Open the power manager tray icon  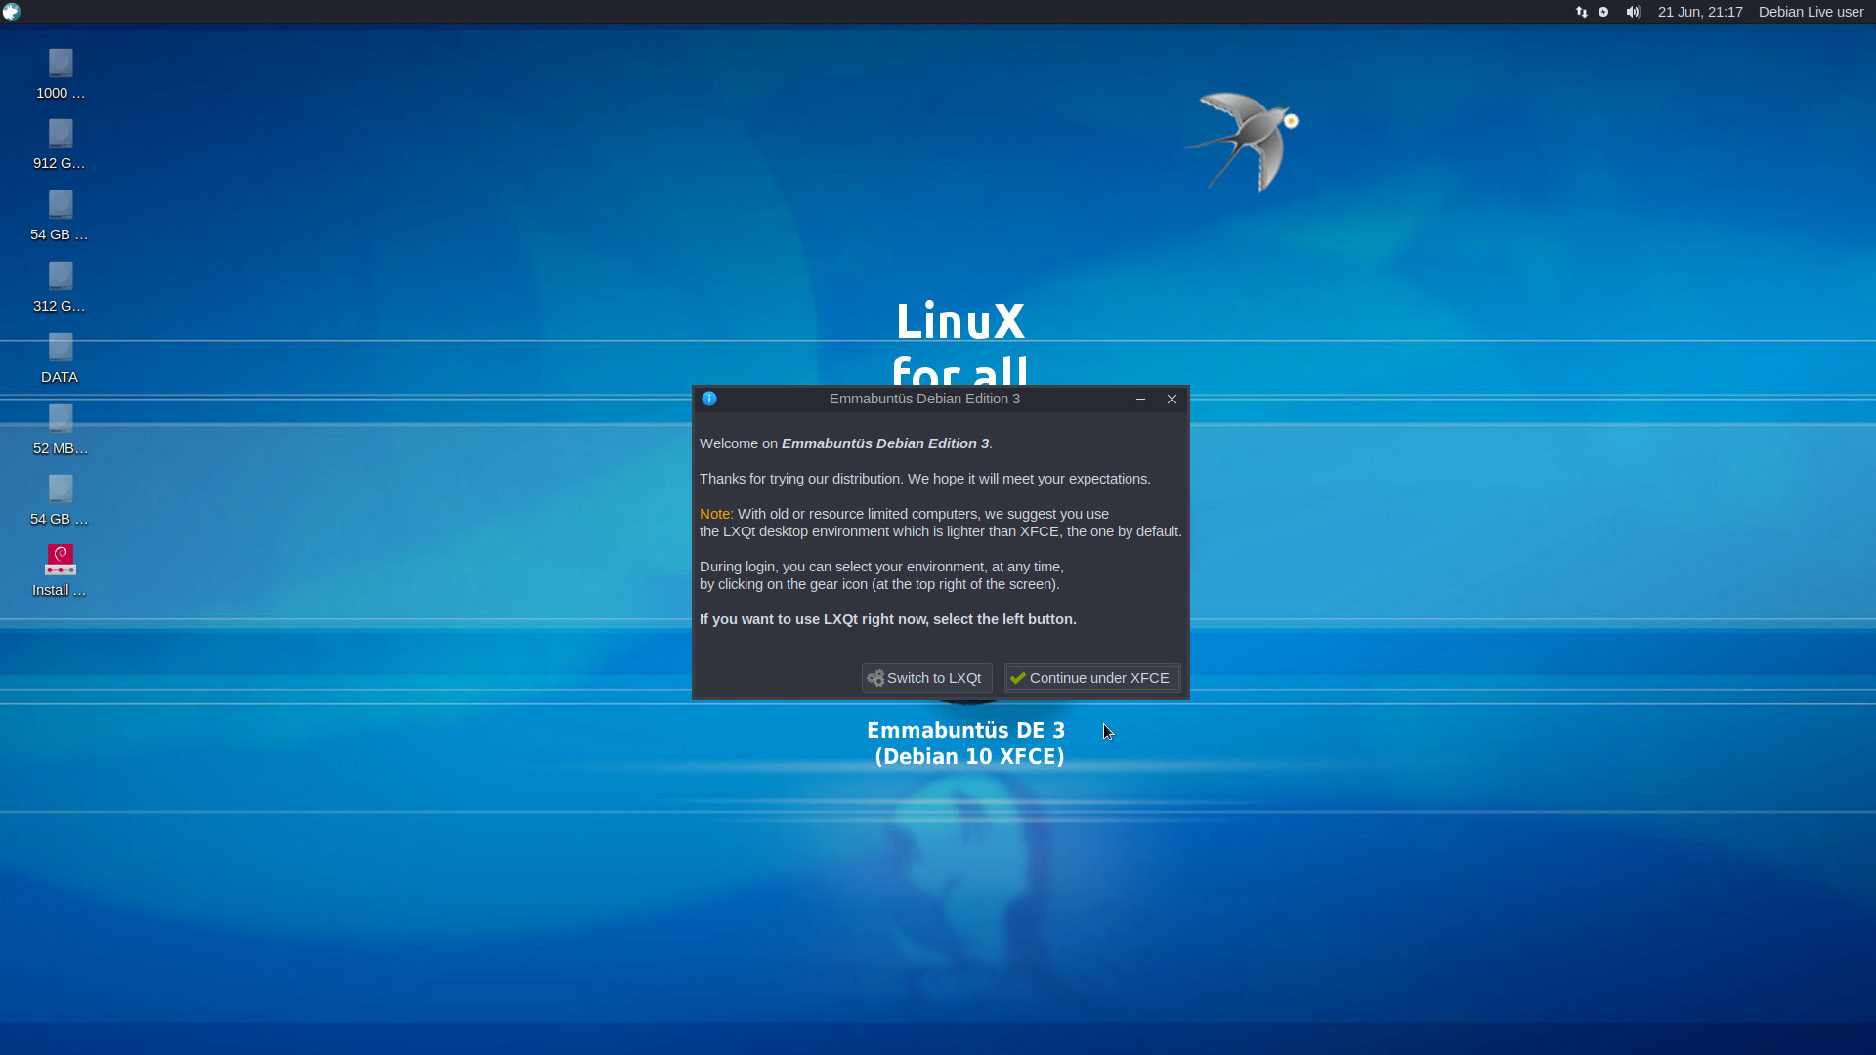tap(1603, 12)
